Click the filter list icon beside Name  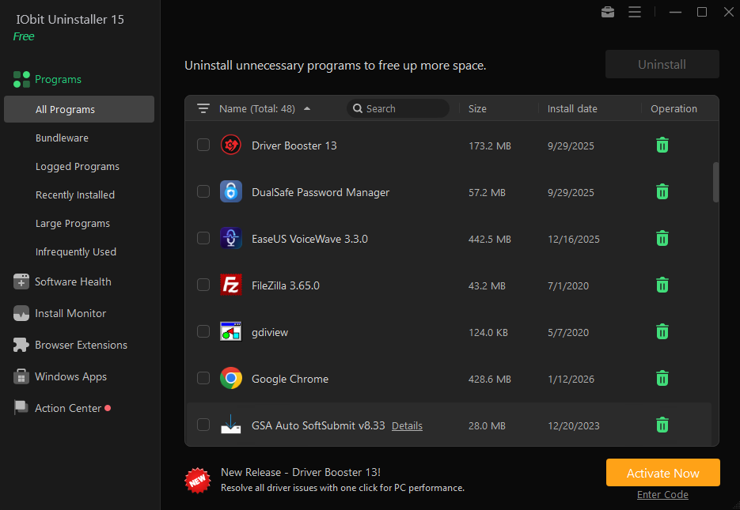tap(203, 109)
